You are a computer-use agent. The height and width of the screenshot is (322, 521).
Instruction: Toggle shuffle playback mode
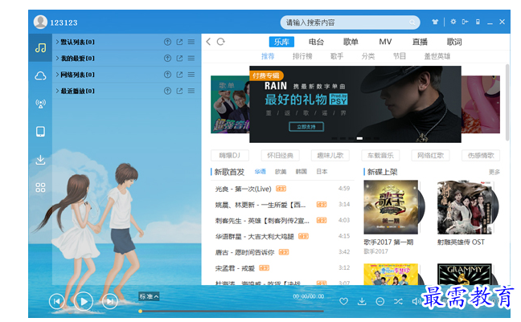click(398, 301)
